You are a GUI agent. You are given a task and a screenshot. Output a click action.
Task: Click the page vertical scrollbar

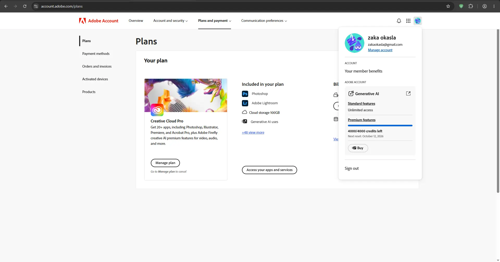498,111
